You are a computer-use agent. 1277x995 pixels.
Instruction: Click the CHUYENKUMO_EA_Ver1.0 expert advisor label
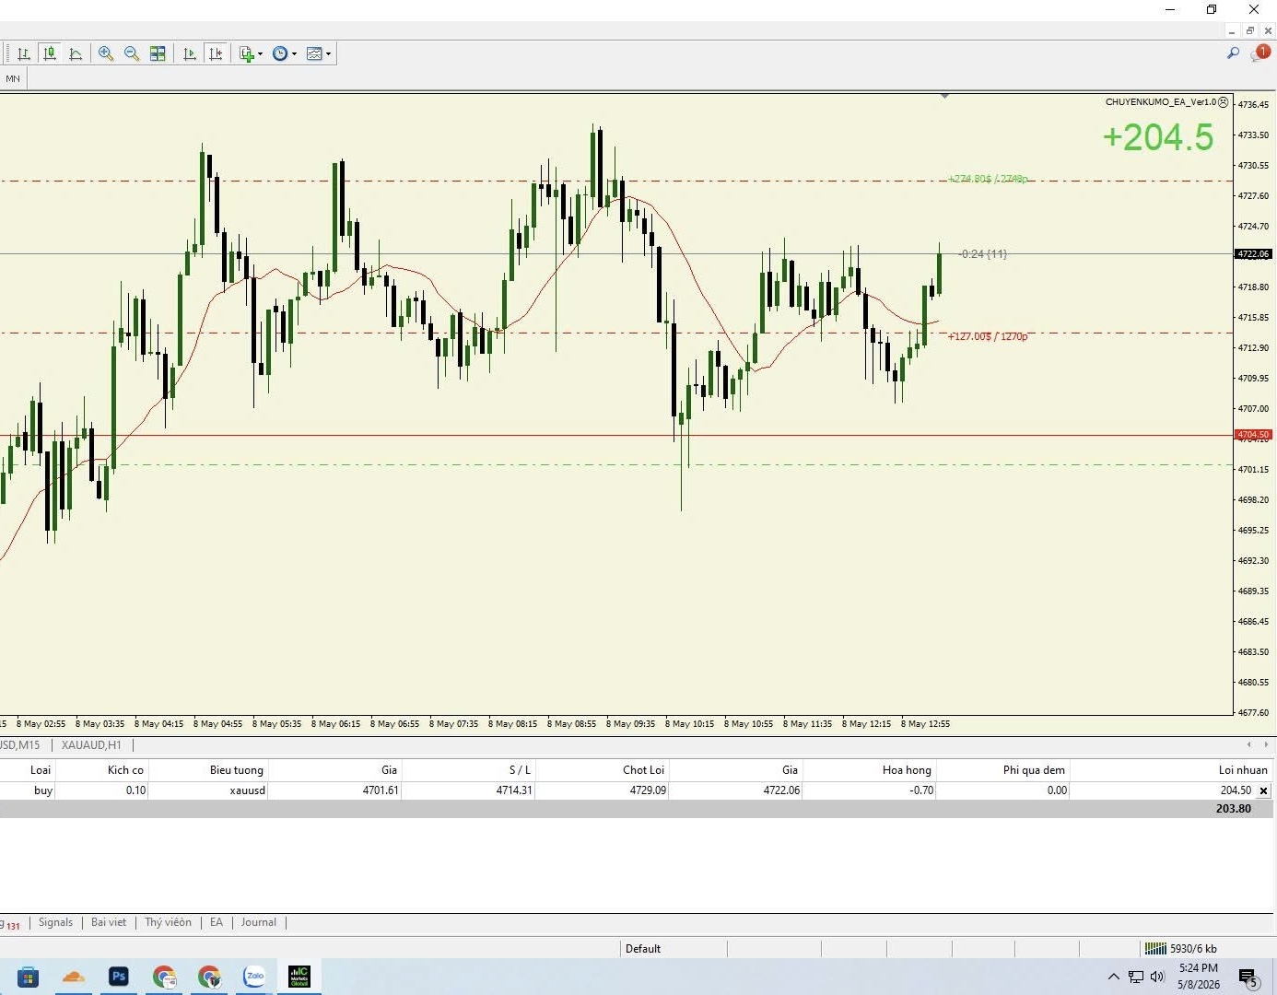pyautogui.click(x=1161, y=102)
